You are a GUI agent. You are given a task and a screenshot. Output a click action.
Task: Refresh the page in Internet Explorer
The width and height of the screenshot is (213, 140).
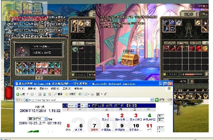point(45,94)
